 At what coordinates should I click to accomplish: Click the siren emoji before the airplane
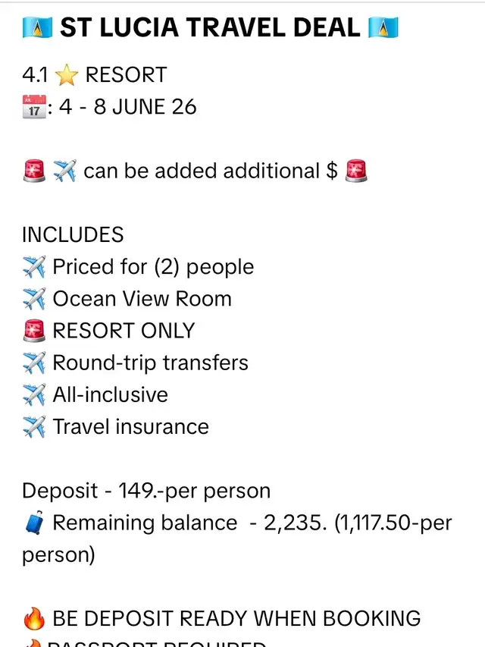point(34,171)
